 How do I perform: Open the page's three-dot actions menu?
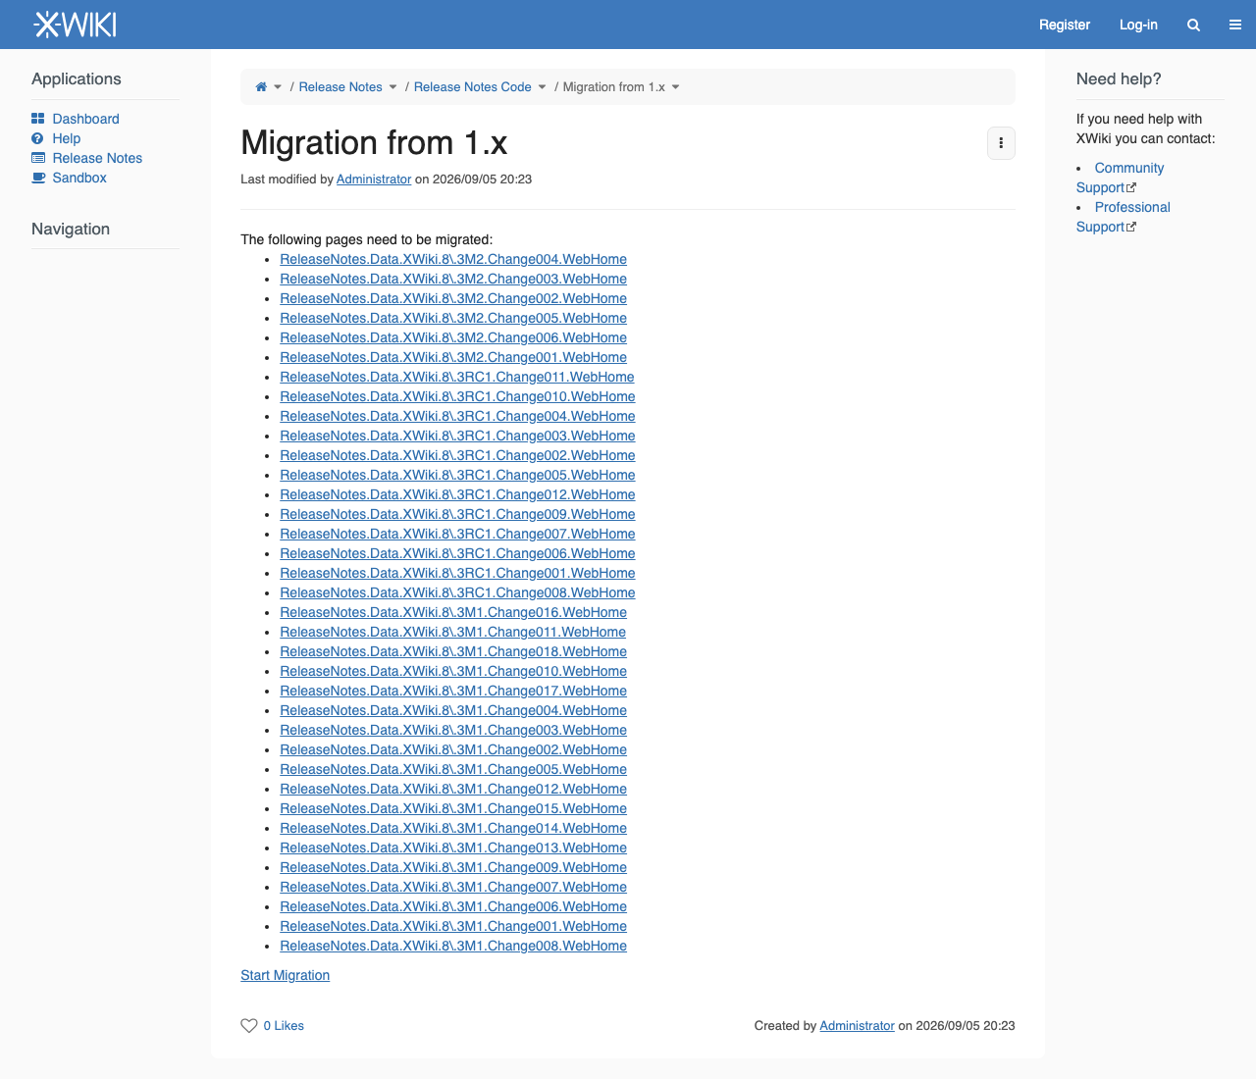pyautogui.click(x=1001, y=143)
